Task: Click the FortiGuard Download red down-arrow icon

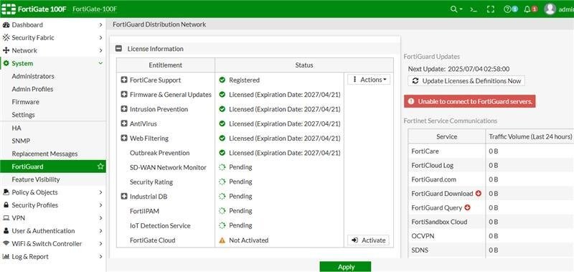Action: point(478,193)
